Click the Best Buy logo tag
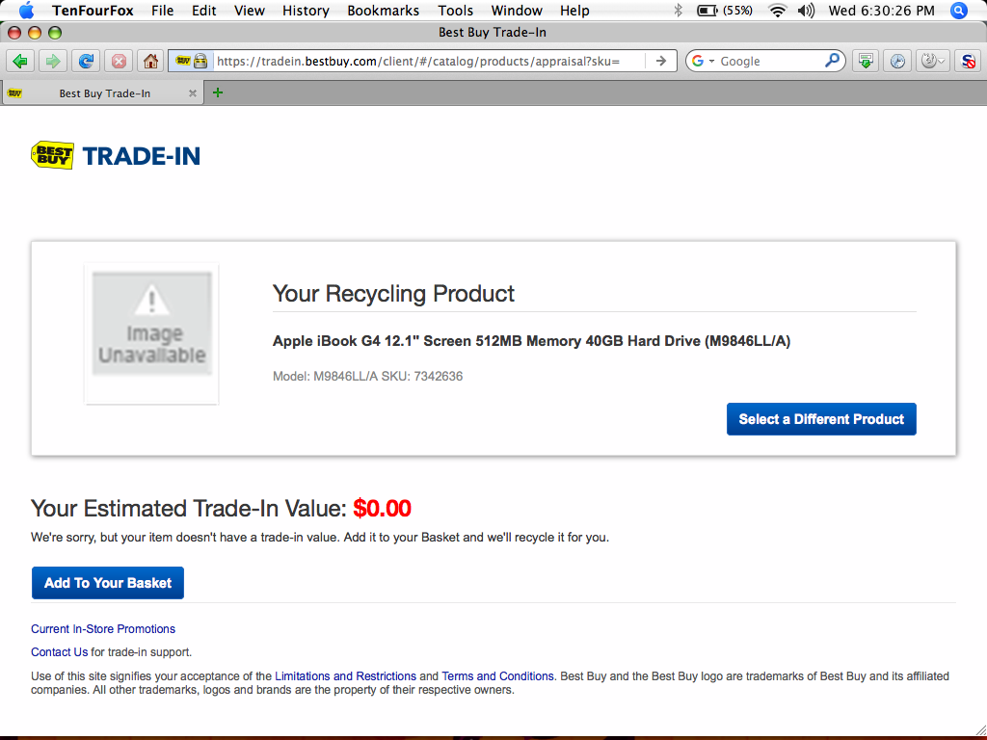The image size is (987, 740). click(52, 155)
